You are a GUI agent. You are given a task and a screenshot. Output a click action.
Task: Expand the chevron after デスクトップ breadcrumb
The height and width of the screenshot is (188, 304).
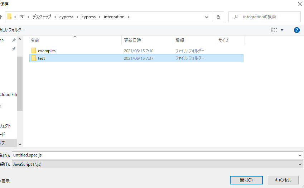pos(55,17)
